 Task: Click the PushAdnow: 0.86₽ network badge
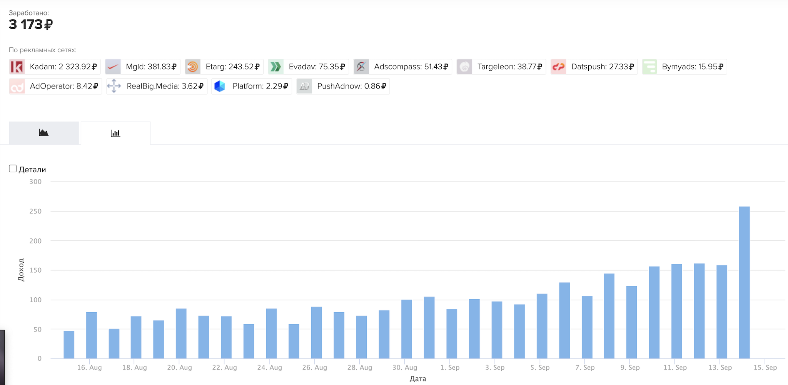pyautogui.click(x=343, y=86)
